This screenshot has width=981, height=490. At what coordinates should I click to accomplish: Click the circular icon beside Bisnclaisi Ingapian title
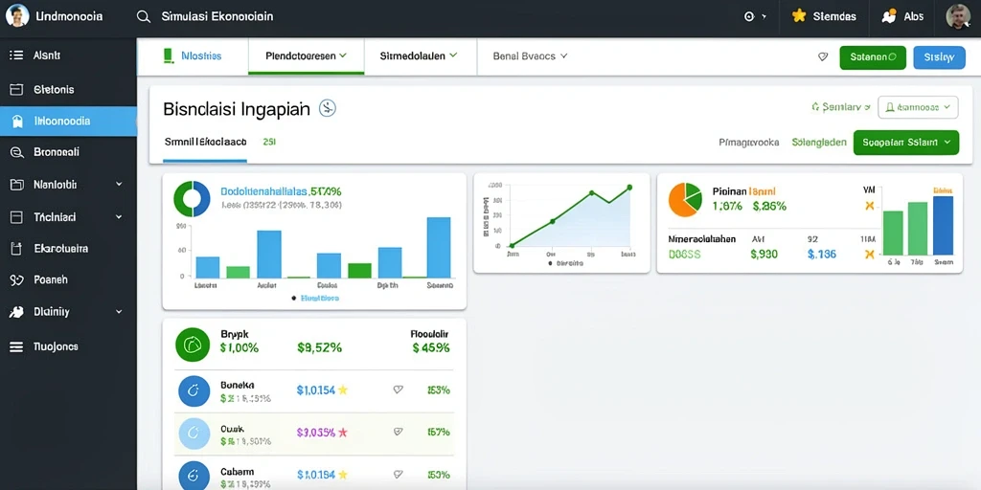pos(328,108)
